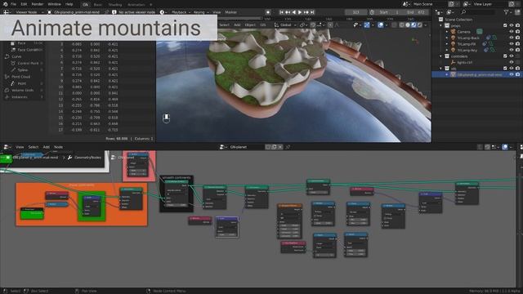Image resolution: width=523 pixels, height=294 pixels.
Task: Open the timeline Marker menu
Action: coord(230,12)
